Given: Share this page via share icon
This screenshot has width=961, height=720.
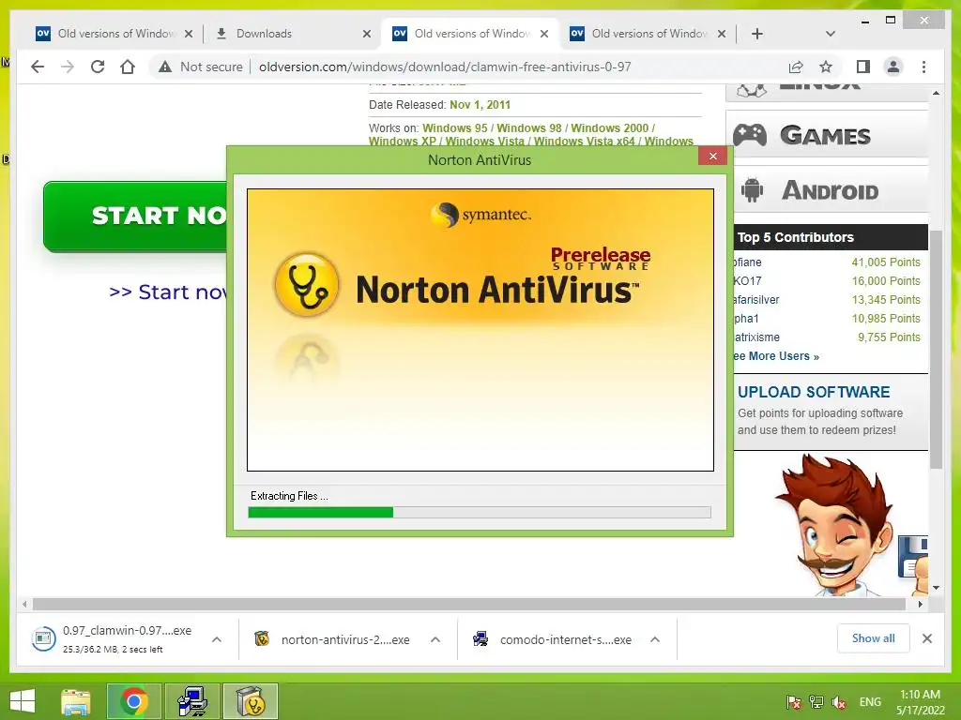Looking at the screenshot, I should pos(796,67).
